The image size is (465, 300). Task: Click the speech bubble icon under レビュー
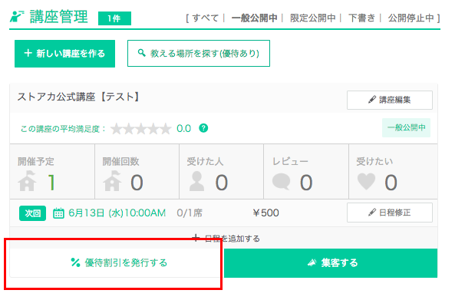(281, 181)
